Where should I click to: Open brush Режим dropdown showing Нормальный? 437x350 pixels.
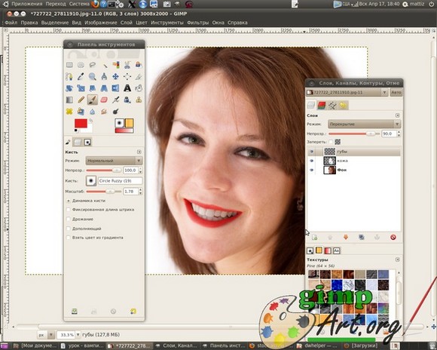[x=114, y=161]
